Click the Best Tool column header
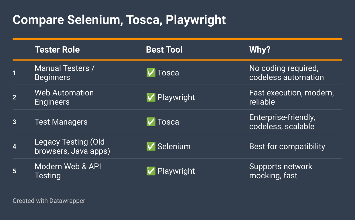 164,50
